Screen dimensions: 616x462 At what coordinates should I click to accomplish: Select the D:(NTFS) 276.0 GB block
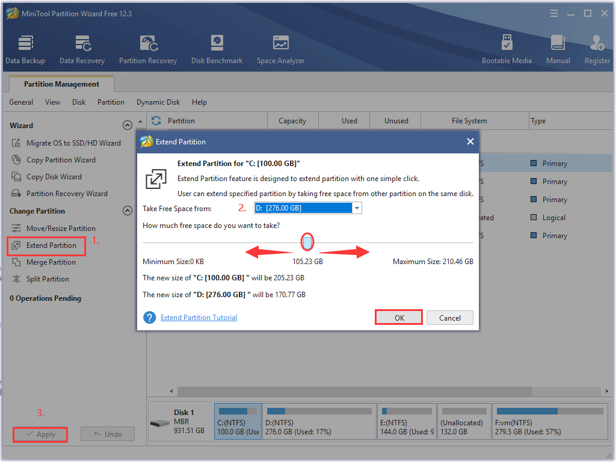319,422
